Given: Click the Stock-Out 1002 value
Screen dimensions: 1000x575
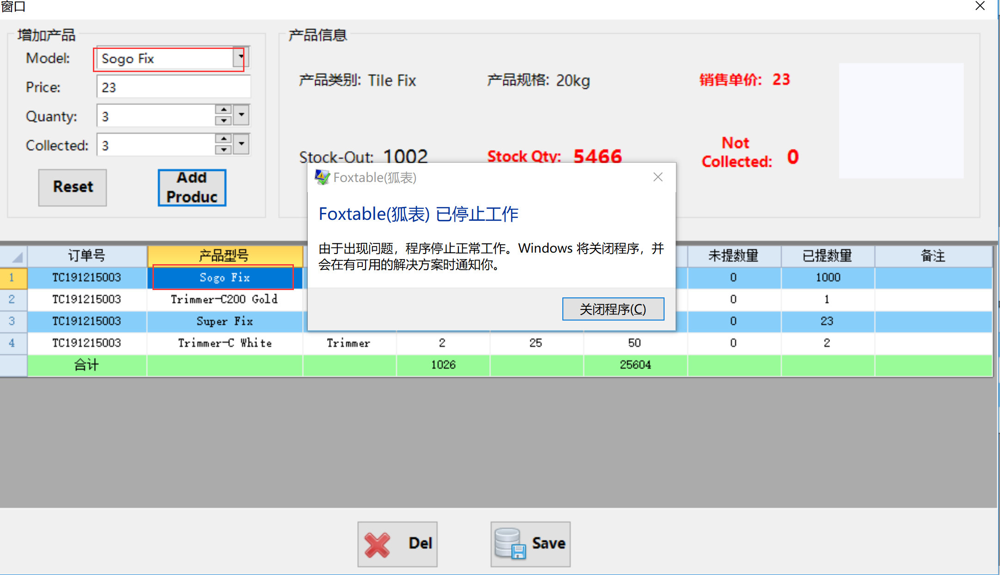Looking at the screenshot, I should point(406,157).
